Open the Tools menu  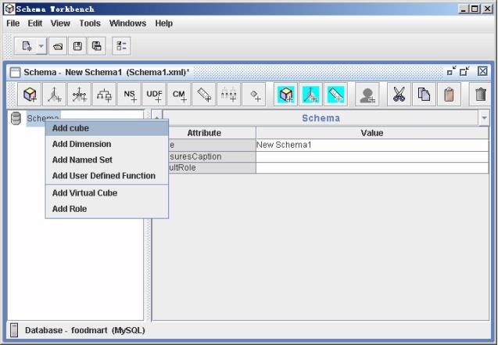pyautogui.click(x=90, y=23)
